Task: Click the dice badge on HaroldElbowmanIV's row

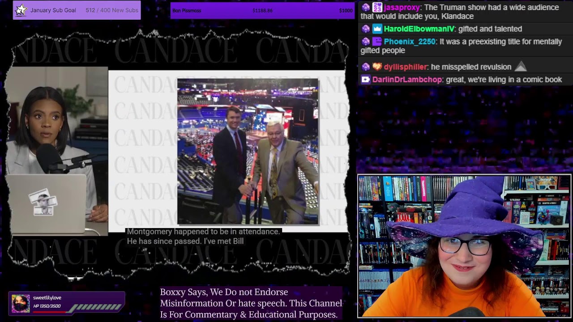Action: (366, 29)
